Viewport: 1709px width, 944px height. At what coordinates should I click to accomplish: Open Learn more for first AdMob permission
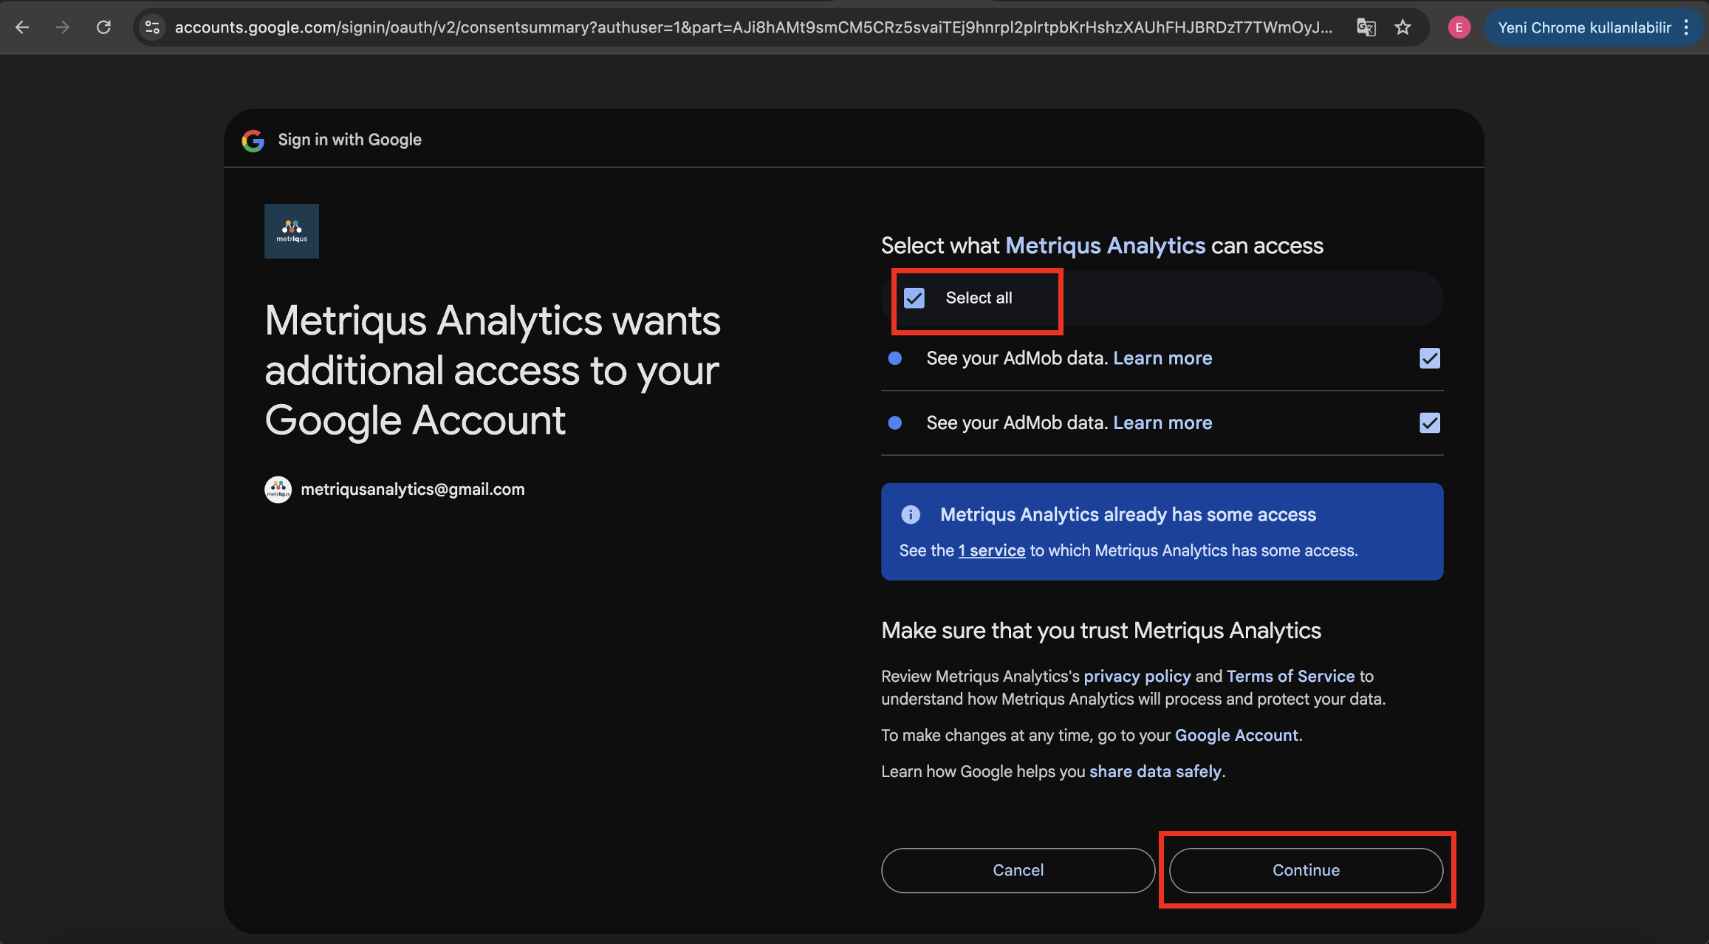pos(1162,358)
